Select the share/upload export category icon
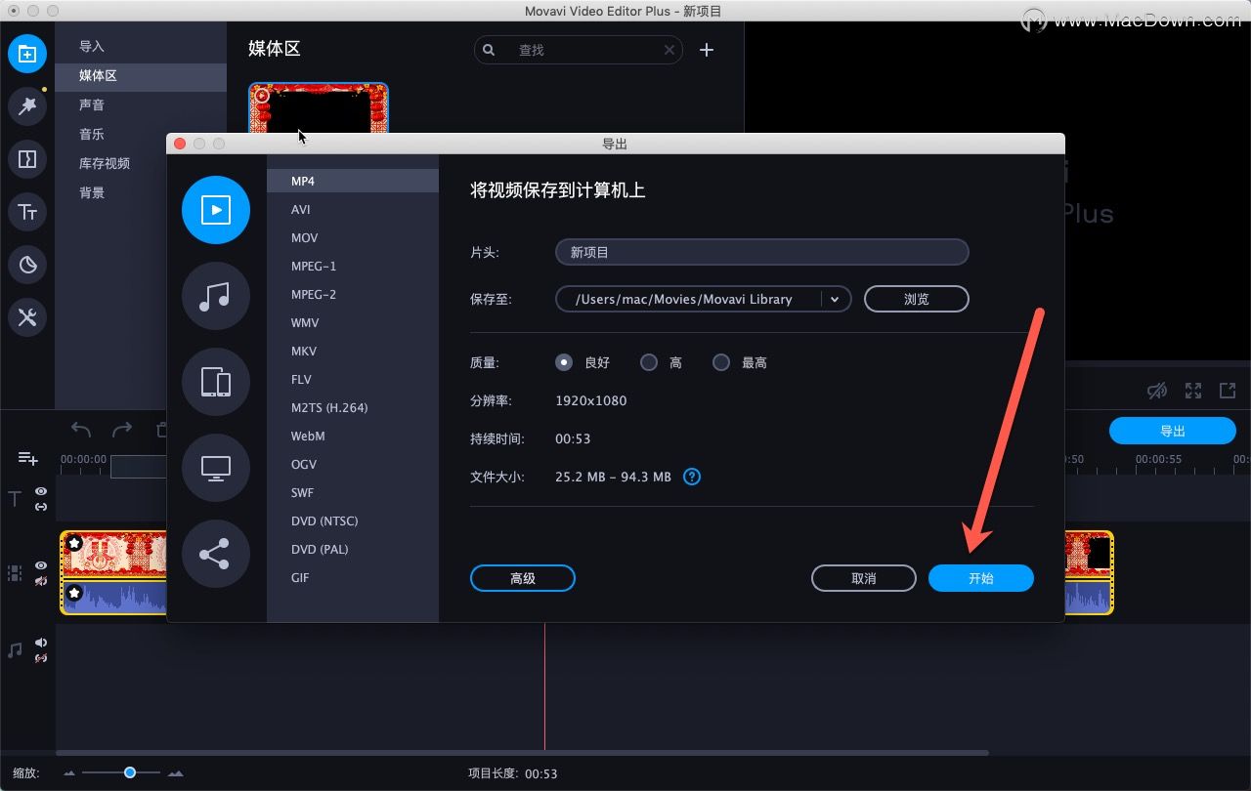The image size is (1251, 791). click(216, 554)
